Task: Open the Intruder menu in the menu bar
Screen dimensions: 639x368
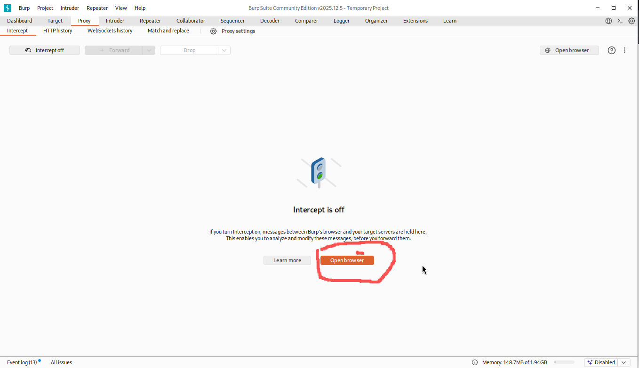Action: pos(70,8)
